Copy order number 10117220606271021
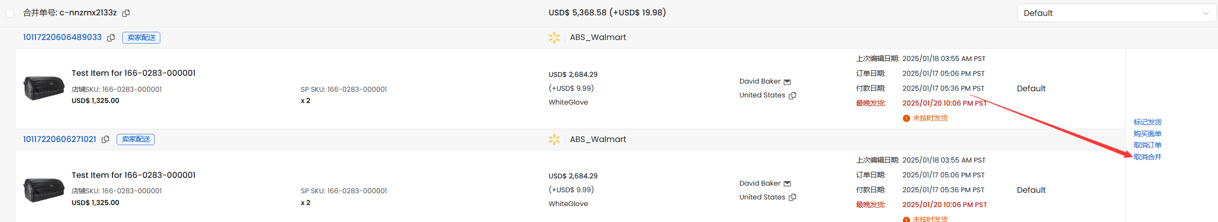This screenshot has height=222, width=1218. coord(105,139)
